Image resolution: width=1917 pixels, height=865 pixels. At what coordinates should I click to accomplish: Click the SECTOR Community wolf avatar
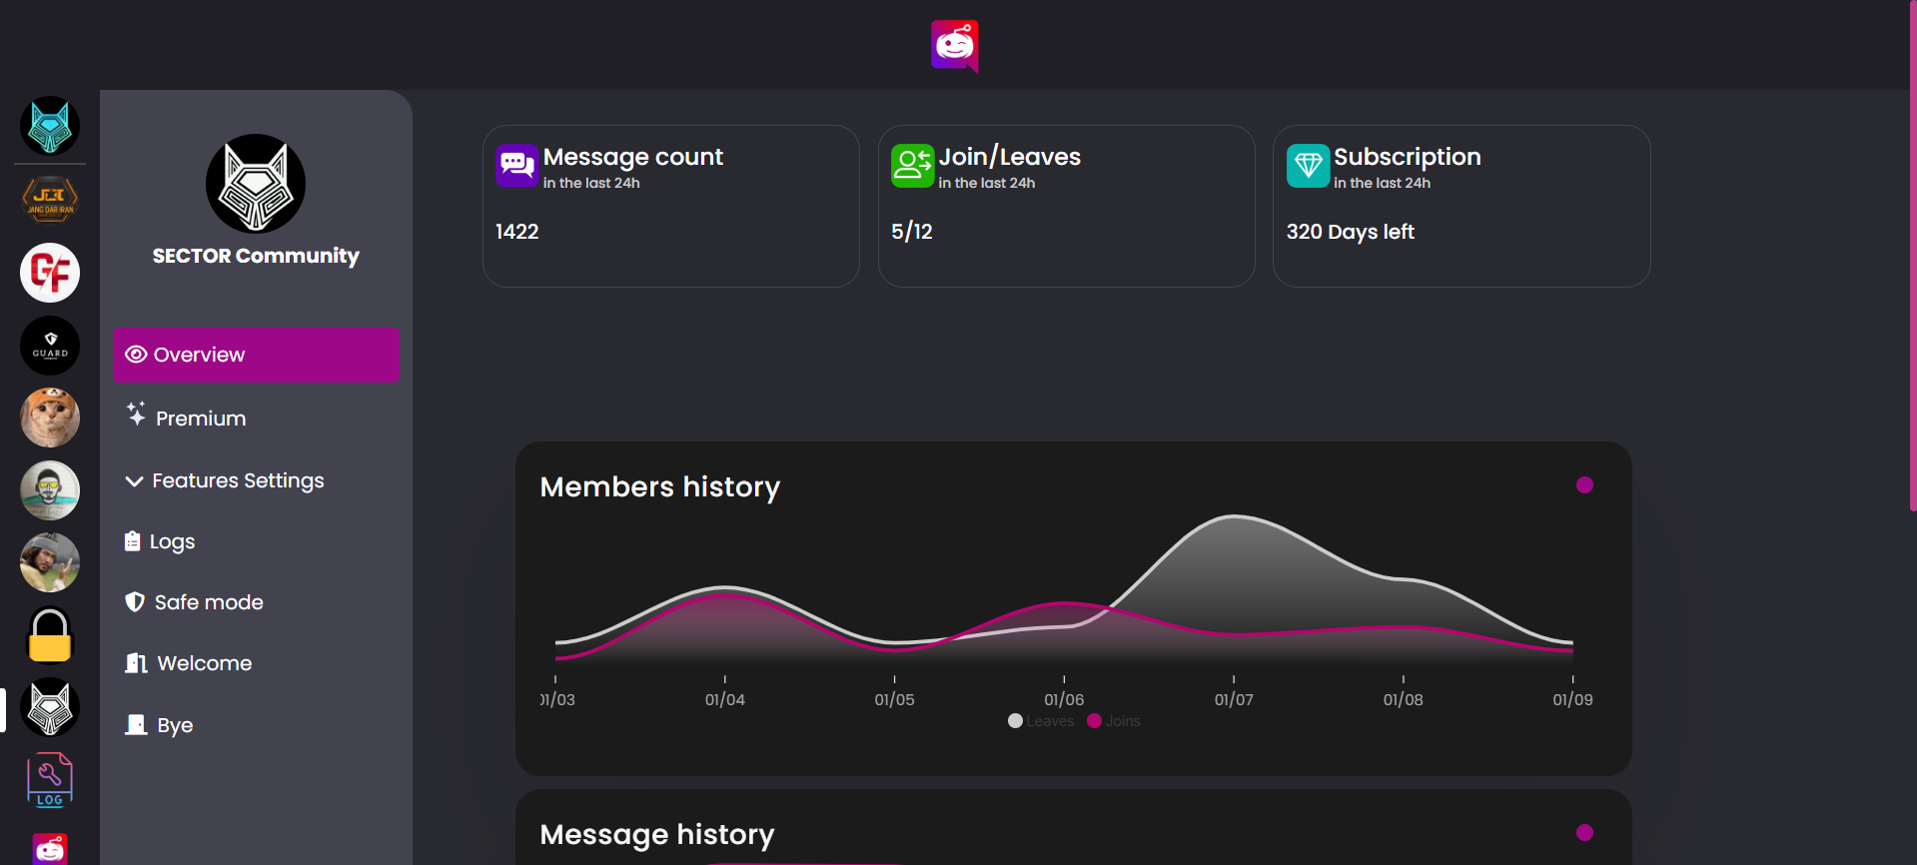point(256,184)
